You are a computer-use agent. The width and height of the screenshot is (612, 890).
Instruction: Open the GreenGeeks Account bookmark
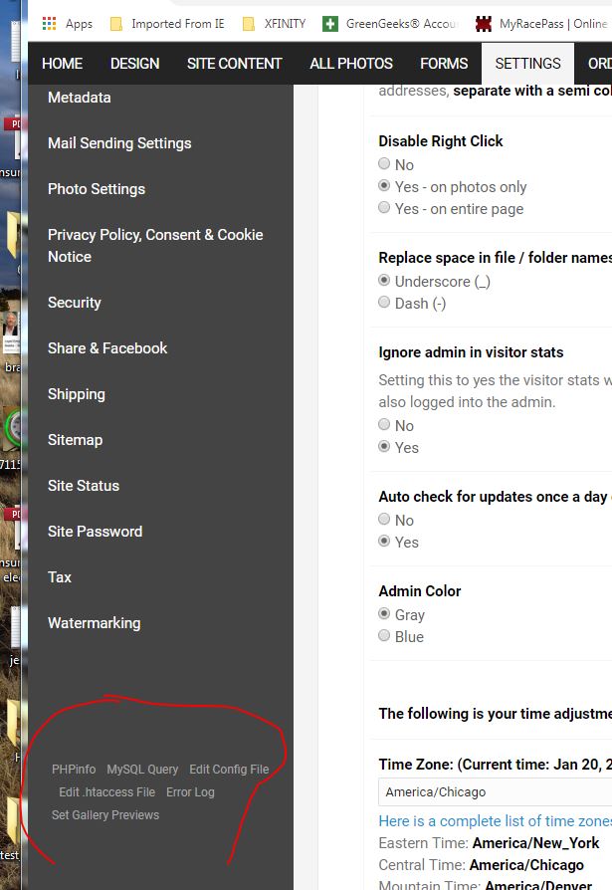point(390,23)
